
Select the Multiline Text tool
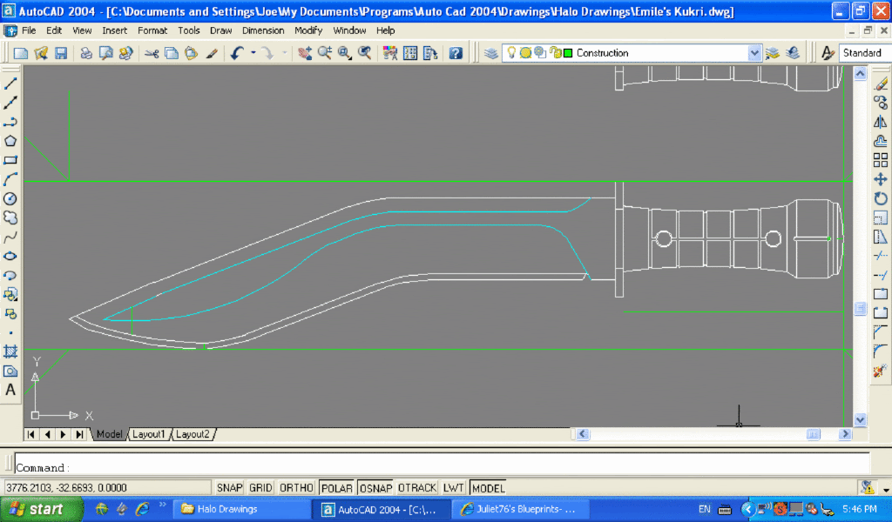tap(10, 391)
